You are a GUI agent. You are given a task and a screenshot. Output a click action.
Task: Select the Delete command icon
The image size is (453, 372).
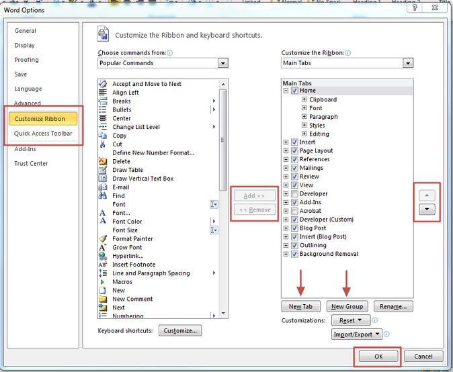(x=103, y=161)
